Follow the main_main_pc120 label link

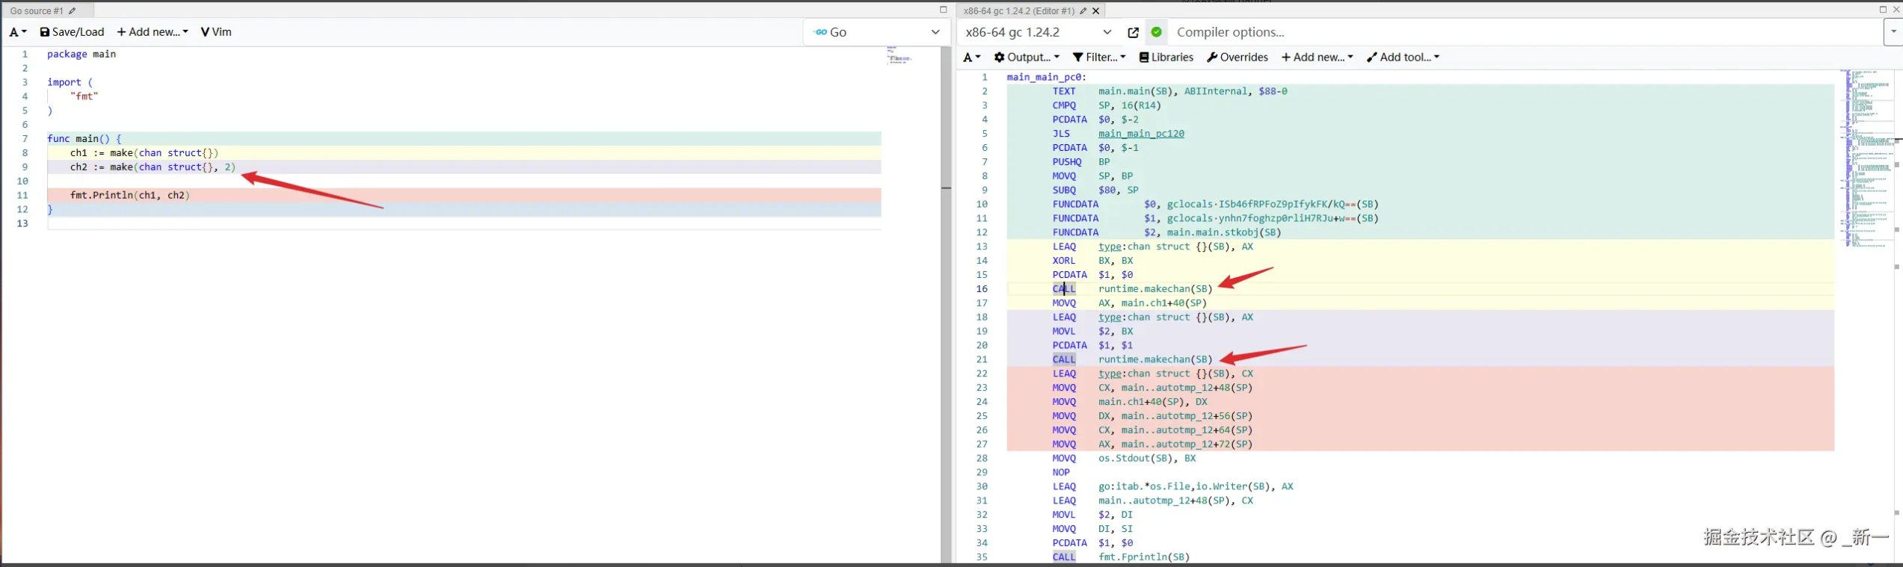[x=1140, y=134]
